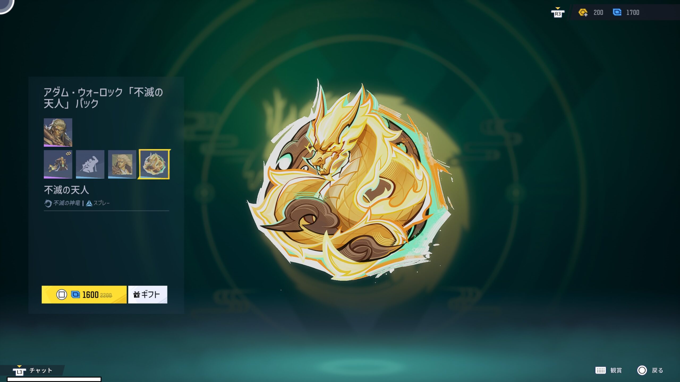Click the チャット chat label

41,370
